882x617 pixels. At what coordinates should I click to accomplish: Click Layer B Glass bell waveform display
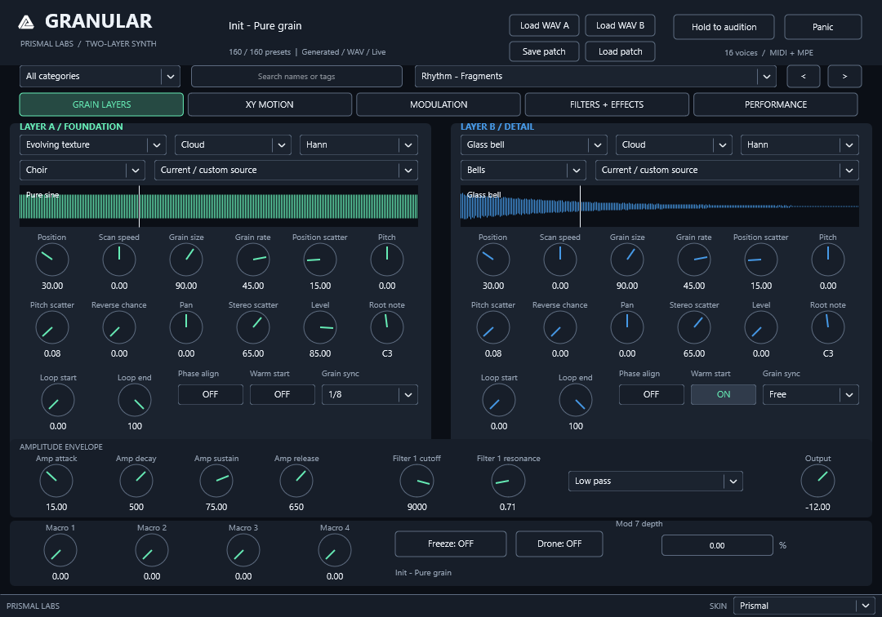[660, 206]
